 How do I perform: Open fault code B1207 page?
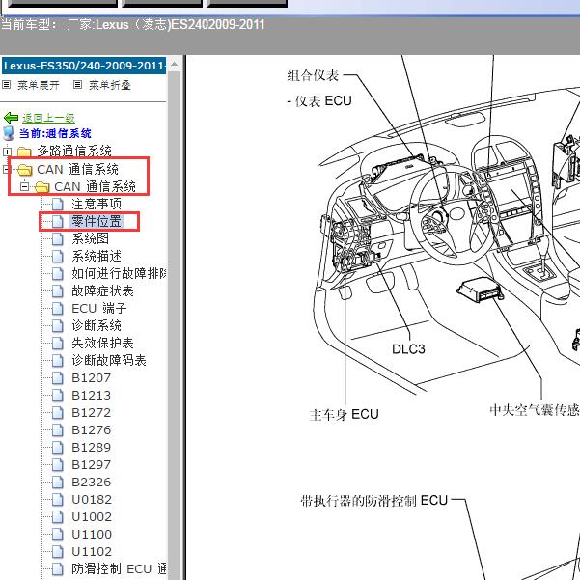point(91,377)
